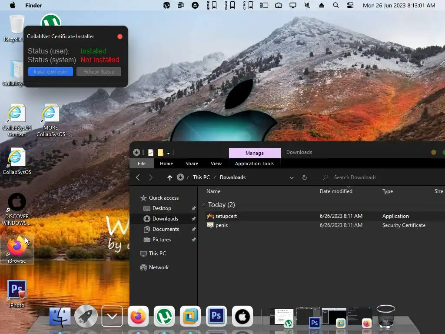Open the control center toggles icon
445x334 pixels.
(x=350, y=5)
